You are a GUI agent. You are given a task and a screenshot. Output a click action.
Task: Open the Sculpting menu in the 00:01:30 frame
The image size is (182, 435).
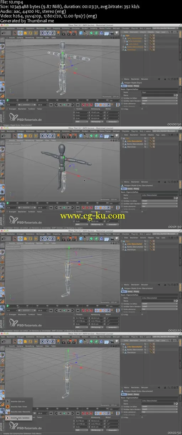click(94, 132)
